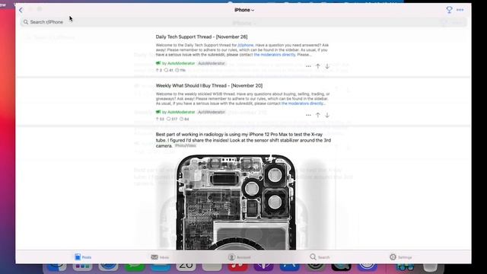Open more options for Weekly What Should I Buy
The height and width of the screenshot is (274, 487).
308,115
